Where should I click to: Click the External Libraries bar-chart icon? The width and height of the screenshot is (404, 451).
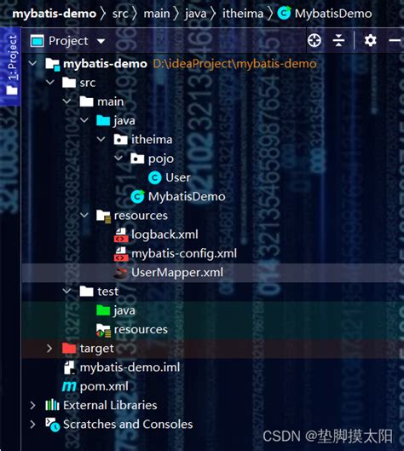[x=52, y=405]
